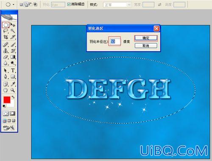Select the Brush tool
Screen dimensions: 212x161
pyautogui.click(x=13, y=44)
